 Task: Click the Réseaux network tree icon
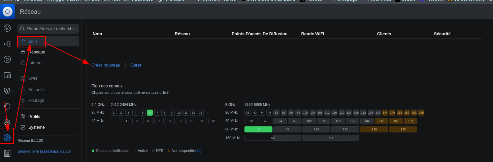[23, 52]
